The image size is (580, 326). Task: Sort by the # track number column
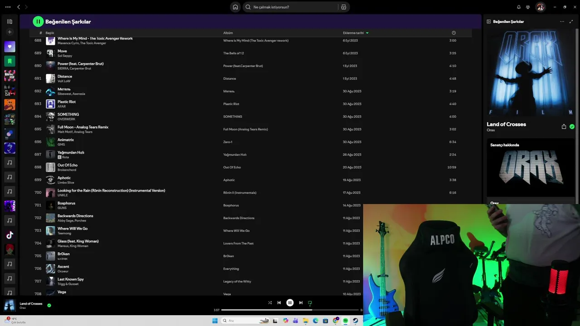40,33
